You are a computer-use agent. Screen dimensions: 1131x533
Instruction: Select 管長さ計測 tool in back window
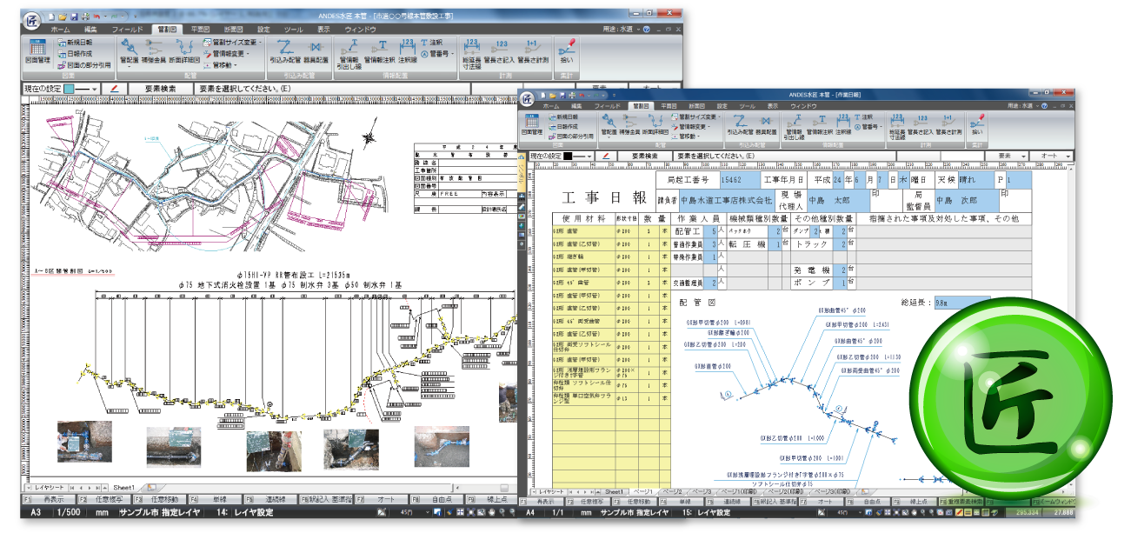(x=533, y=52)
